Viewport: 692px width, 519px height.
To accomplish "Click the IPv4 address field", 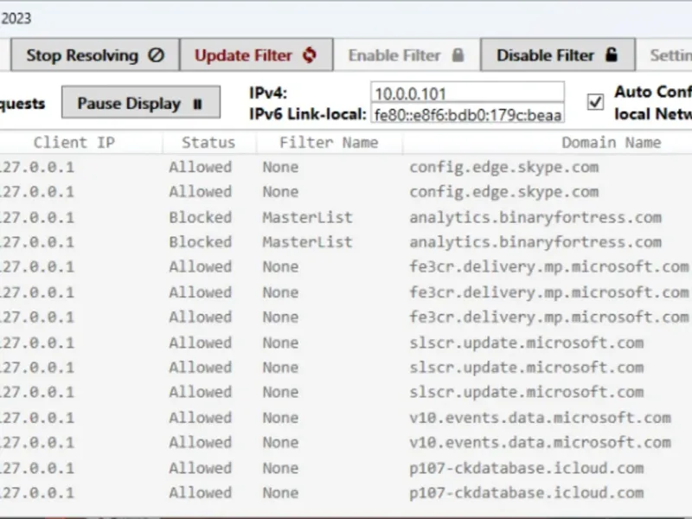I will pos(467,93).
